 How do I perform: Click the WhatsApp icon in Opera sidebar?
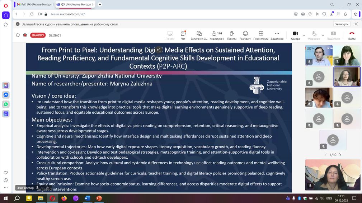[x=6, y=104]
